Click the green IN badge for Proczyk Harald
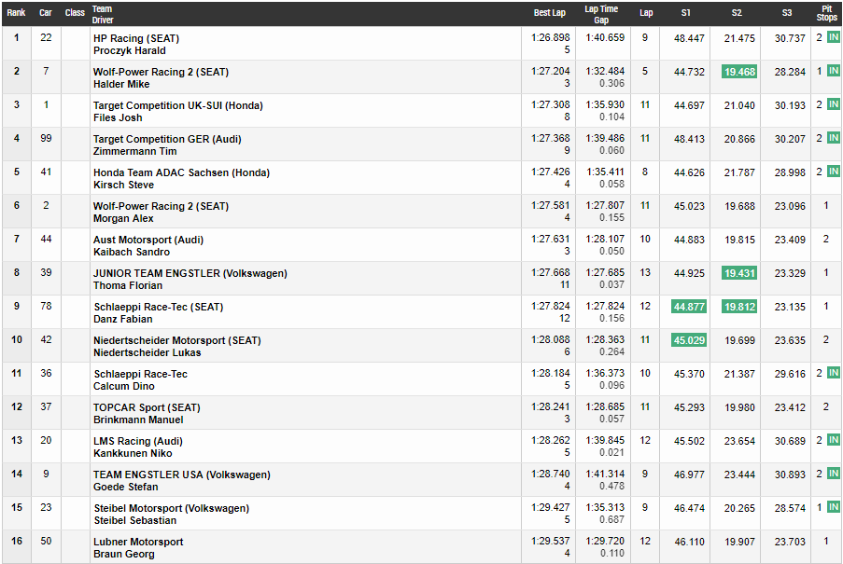This screenshot has height=564, width=843. 834,37
